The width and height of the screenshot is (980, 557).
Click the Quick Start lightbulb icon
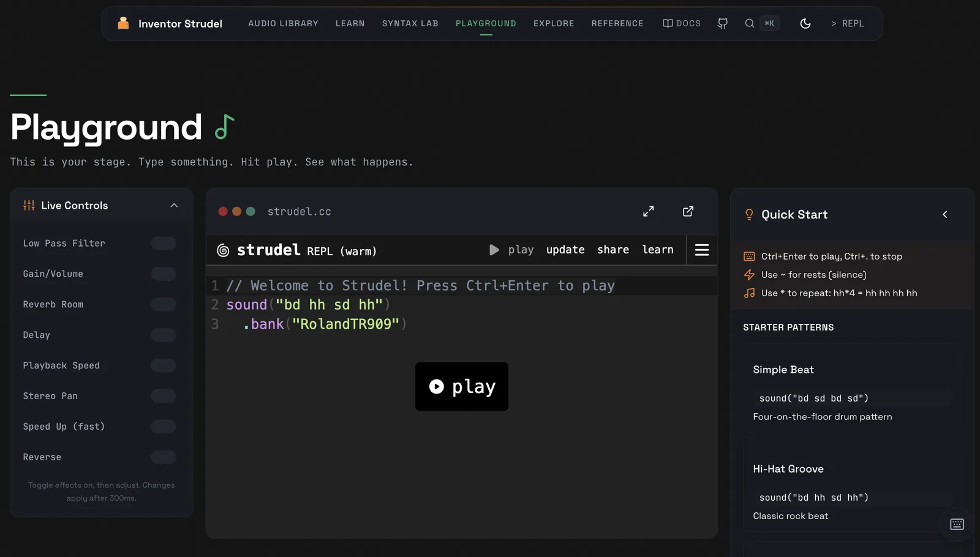click(749, 214)
